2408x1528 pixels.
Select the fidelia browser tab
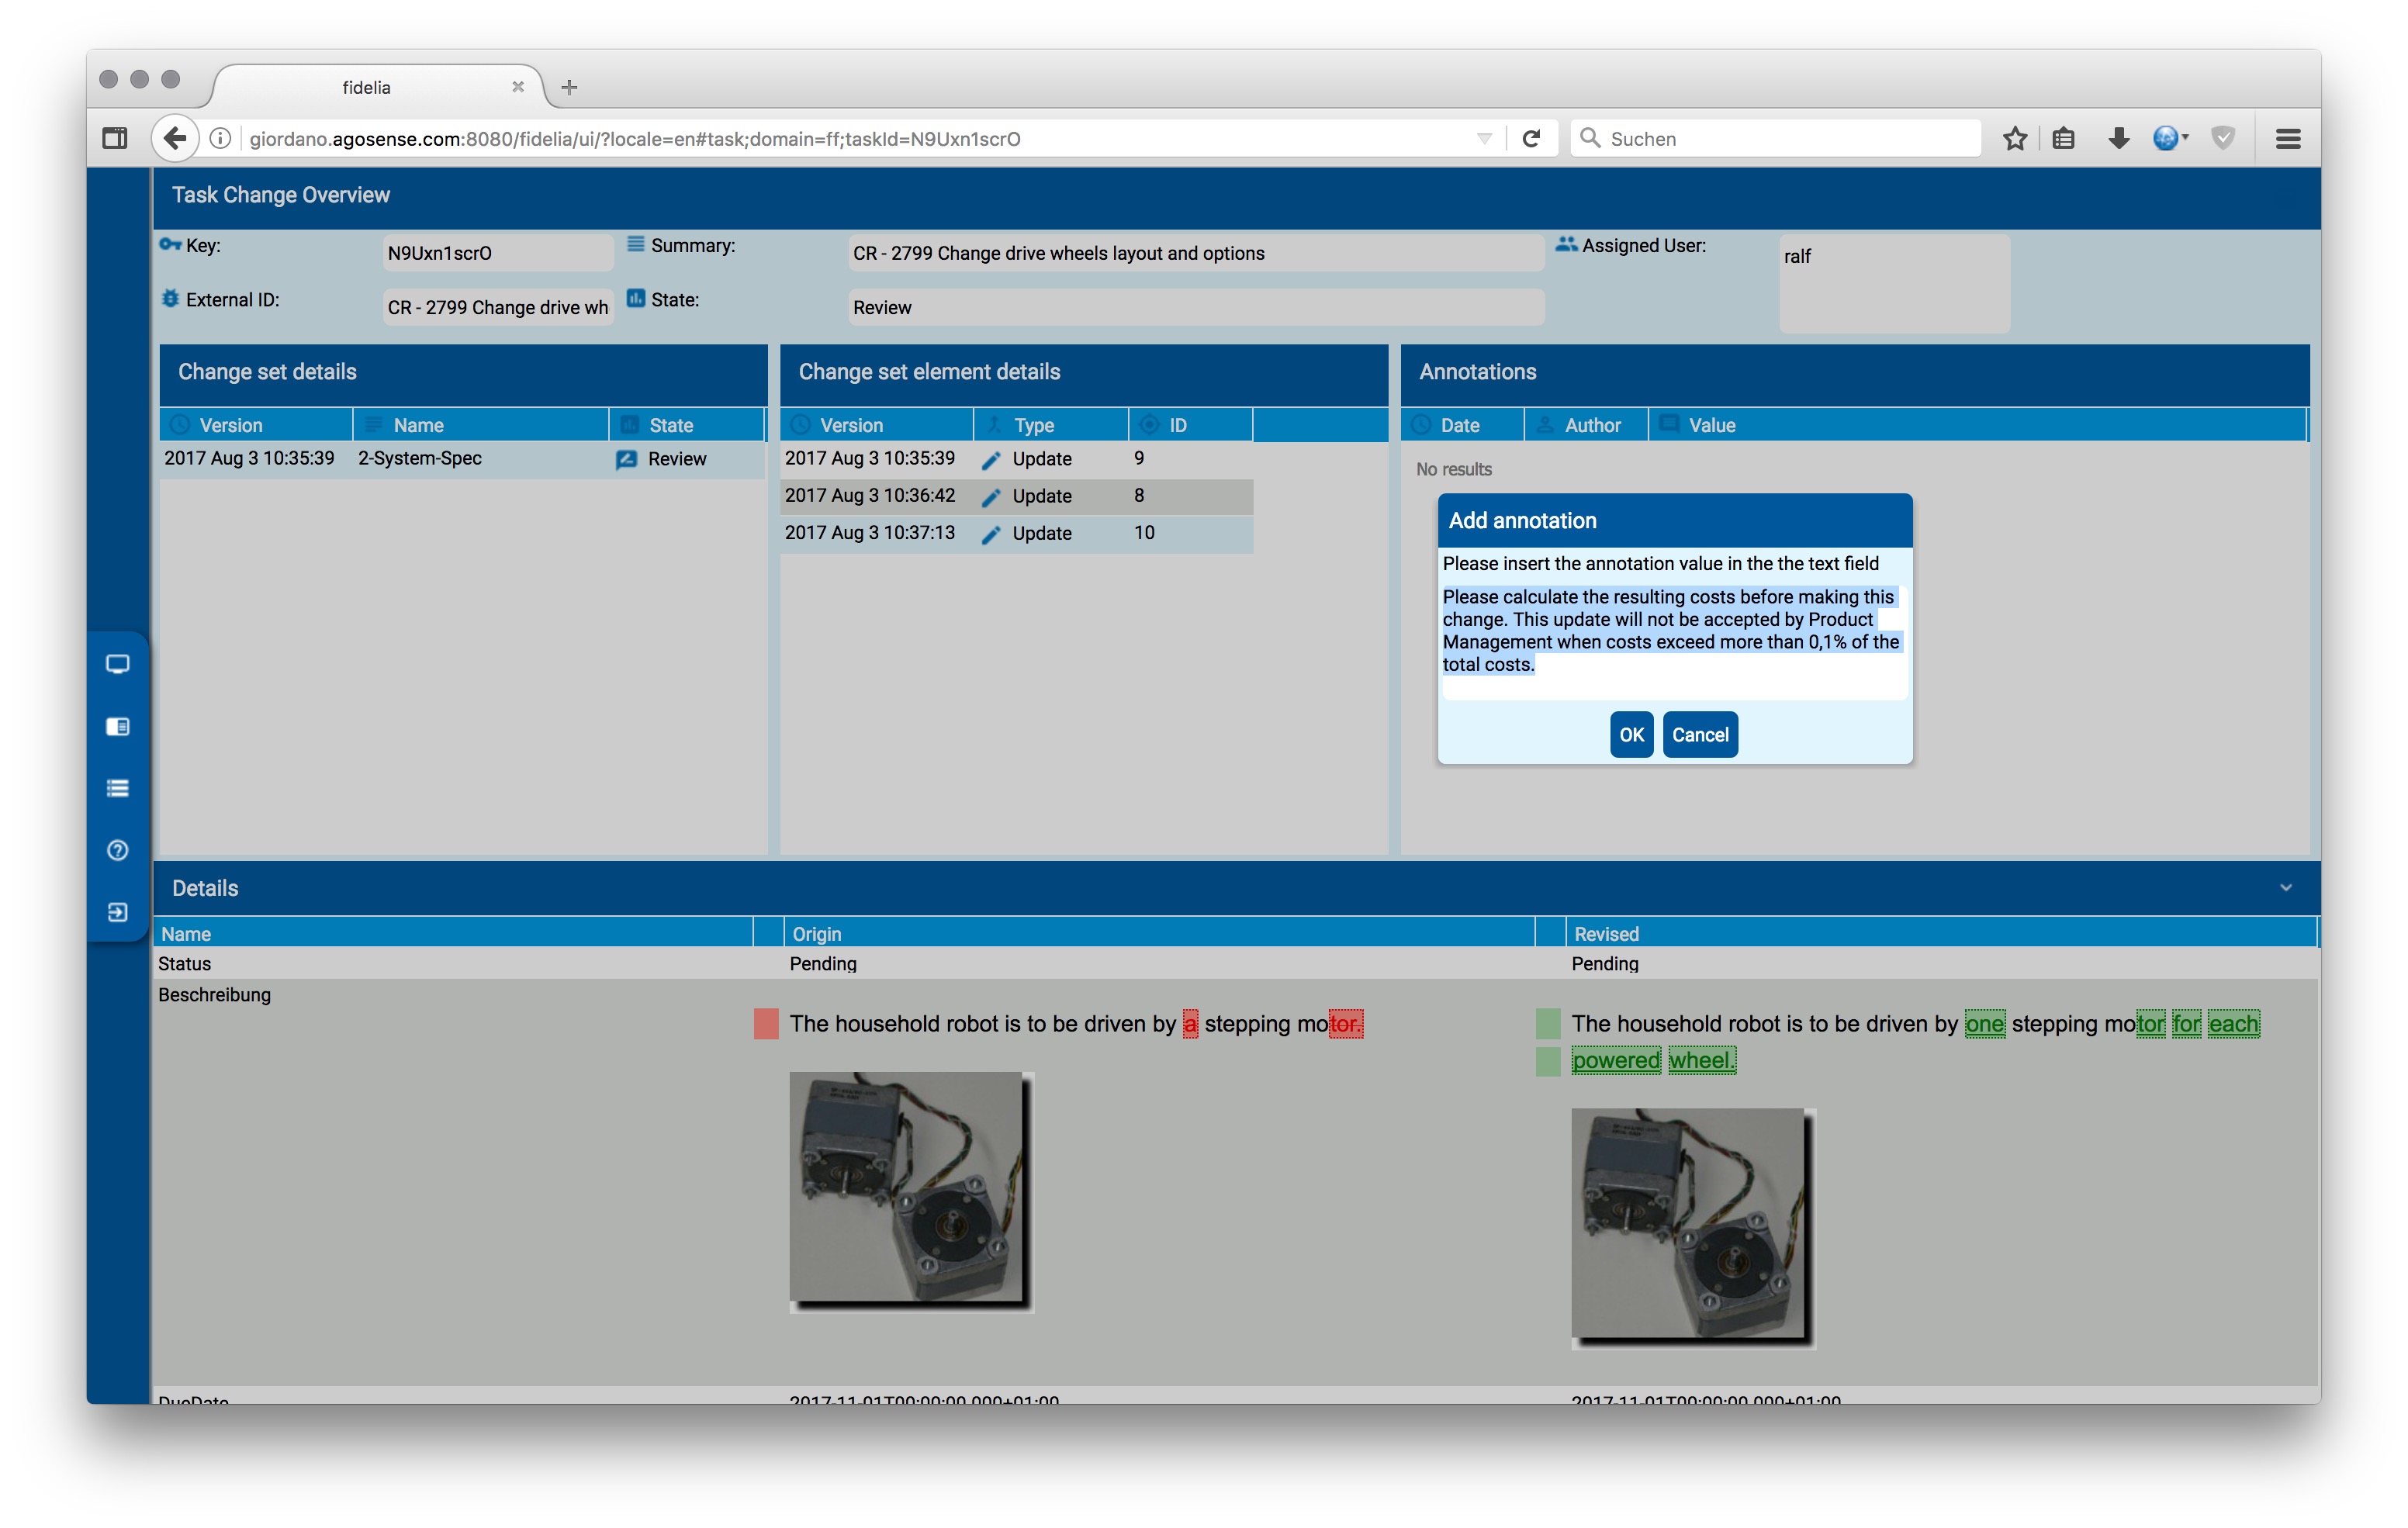(x=366, y=88)
